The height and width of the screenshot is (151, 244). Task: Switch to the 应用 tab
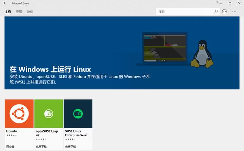click(x=19, y=12)
